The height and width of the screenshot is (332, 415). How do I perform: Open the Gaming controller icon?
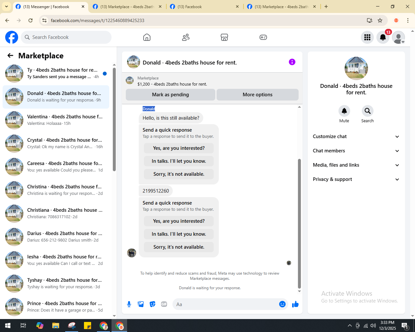(263, 37)
